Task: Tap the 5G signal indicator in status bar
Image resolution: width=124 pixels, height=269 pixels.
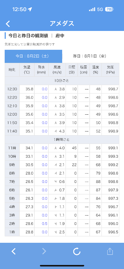Action: (100, 9)
